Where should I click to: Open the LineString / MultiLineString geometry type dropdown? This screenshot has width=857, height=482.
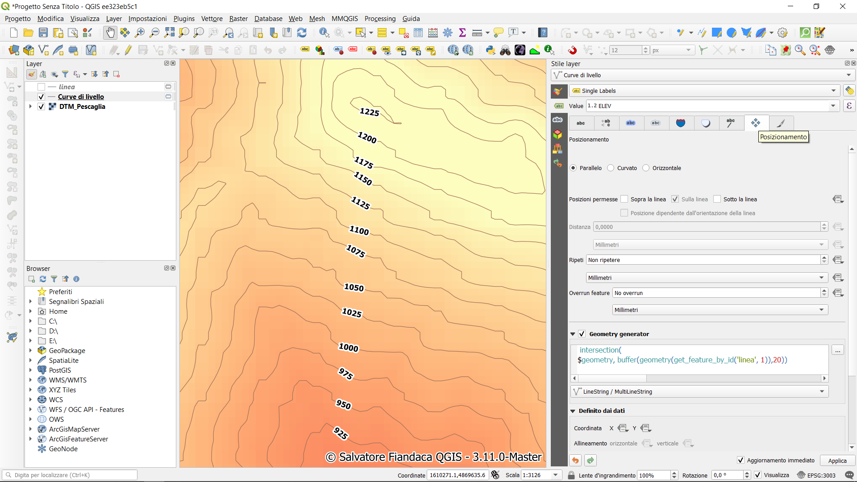(699, 391)
